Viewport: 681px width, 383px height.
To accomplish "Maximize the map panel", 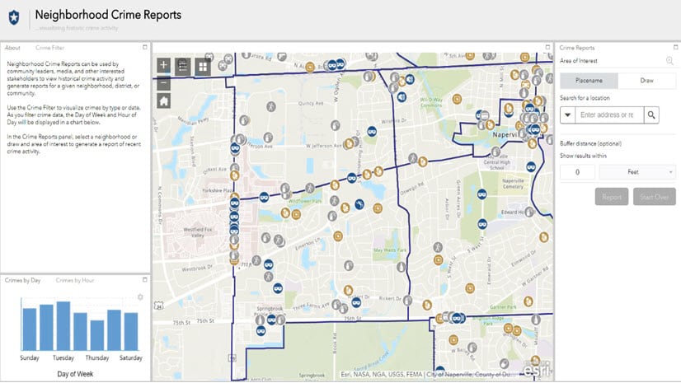I will pyautogui.click(x=547, y=47).
